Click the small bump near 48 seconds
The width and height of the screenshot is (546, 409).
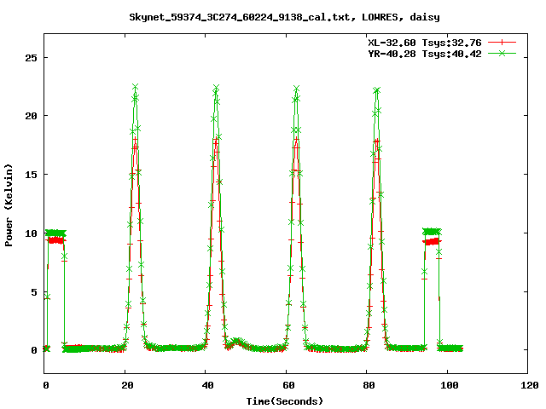237,342
